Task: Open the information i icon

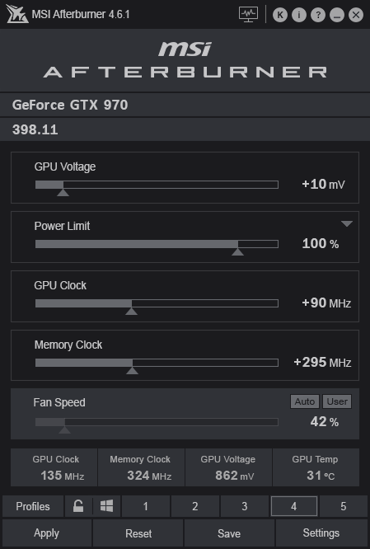Action: point(299,15)
